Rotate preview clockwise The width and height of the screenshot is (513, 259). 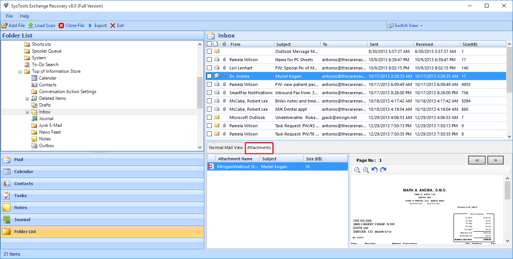pyautogui.click(x=383, y=170)
